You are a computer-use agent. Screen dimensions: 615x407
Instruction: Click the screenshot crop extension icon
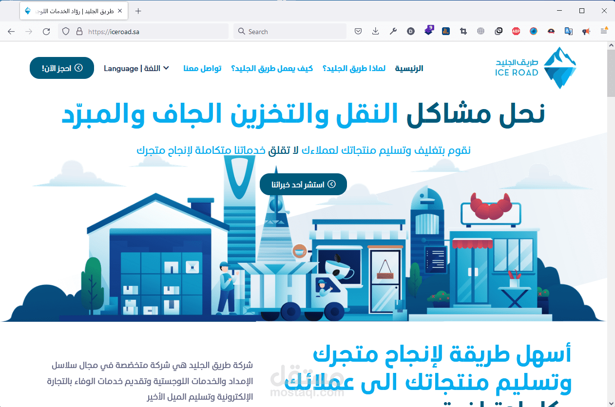(463, 31)
